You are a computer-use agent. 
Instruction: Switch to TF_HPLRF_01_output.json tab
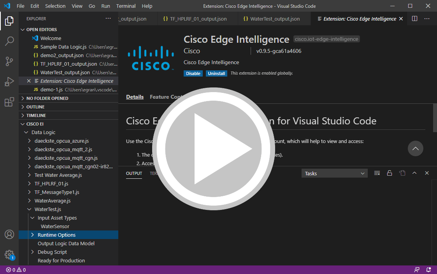click(198, 19)
